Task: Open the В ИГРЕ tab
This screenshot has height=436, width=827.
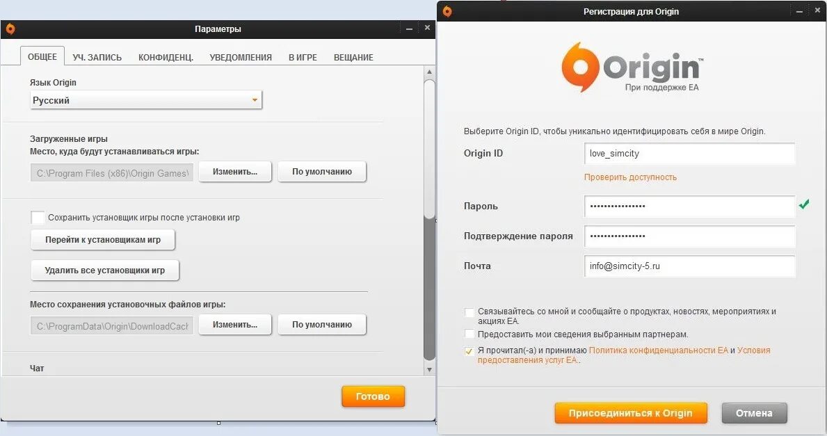Action: coord(303,57)
